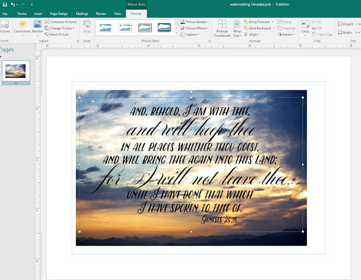Click Compress Pictures
This screenshot has width=361, height=280.
(x=61, y=21)
